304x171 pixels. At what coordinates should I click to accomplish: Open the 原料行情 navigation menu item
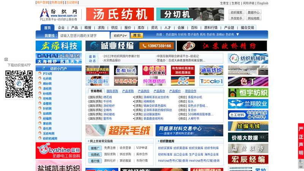[x=211, y=28]
